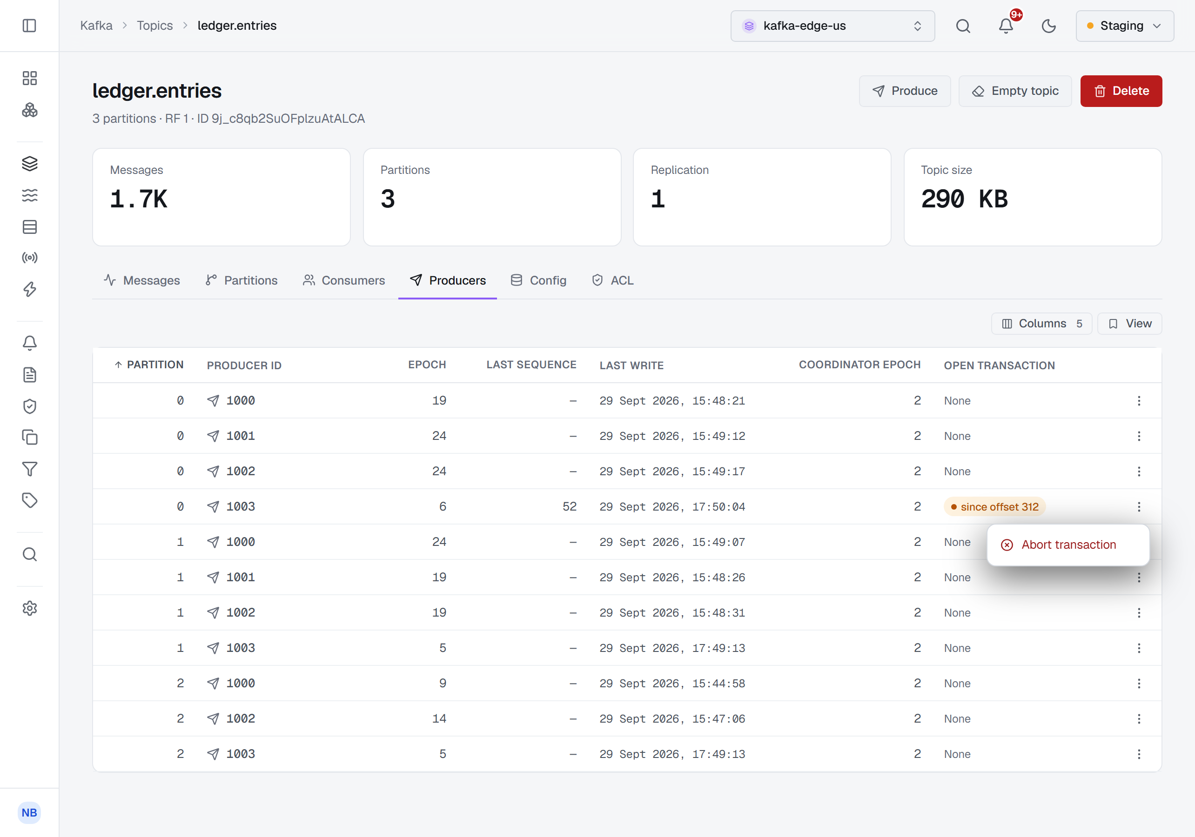The height and width of the screenshot is (837, 1195).
Task: Open the document icon in sidebar
Action: click(x=30, y=374)
